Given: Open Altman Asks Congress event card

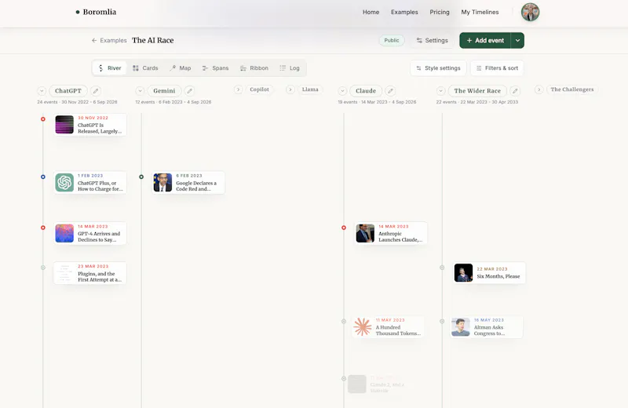Looking at the screenshot, I should tap(487, 326).
